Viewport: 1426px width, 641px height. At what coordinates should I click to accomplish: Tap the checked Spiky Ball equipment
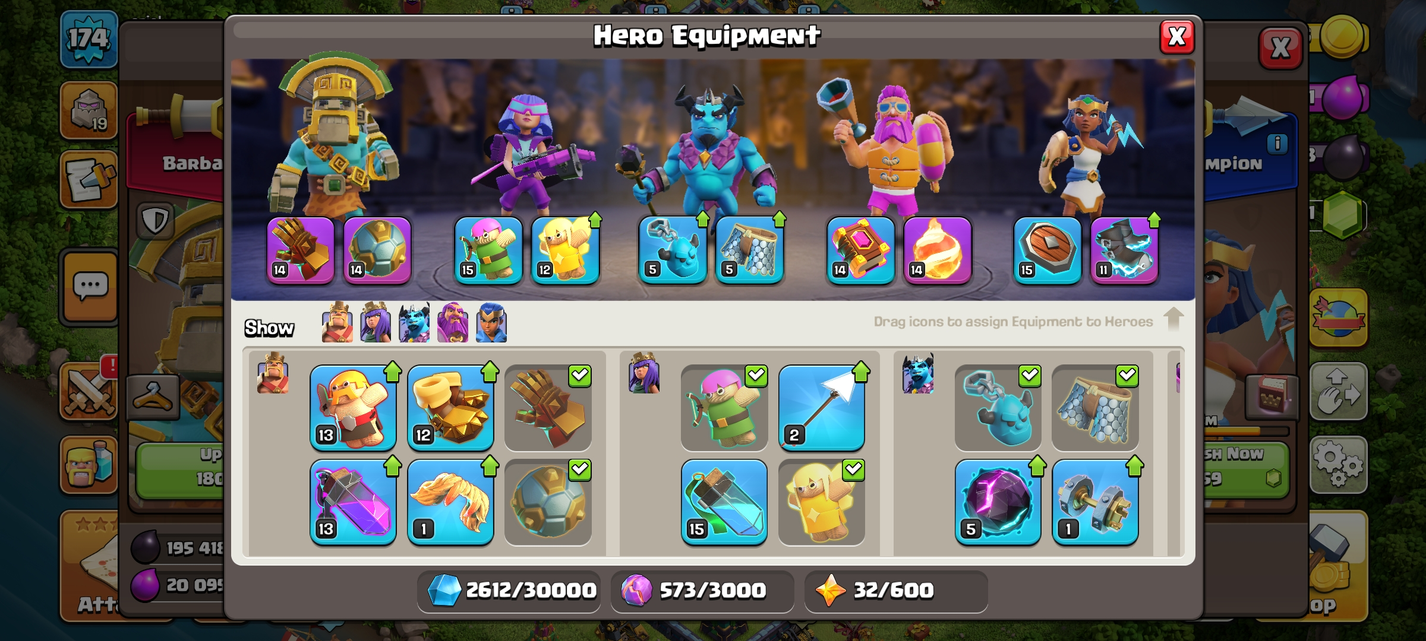coord(548,502)
